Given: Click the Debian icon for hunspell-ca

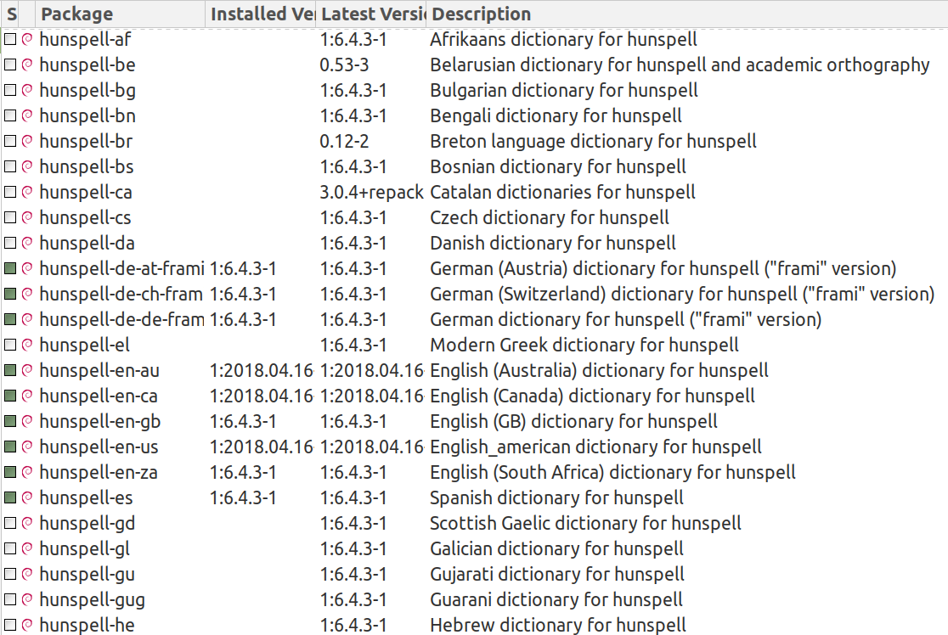Looking at the screenshot, I should point(27,192).
